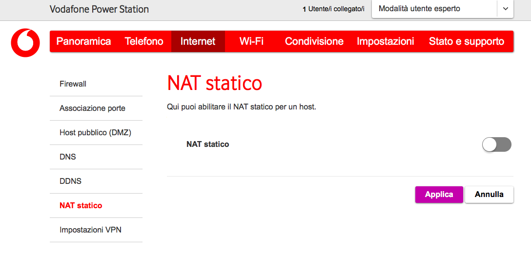
Task: Select Associazione porte in sidebar
Action: [x=92, y=108]
